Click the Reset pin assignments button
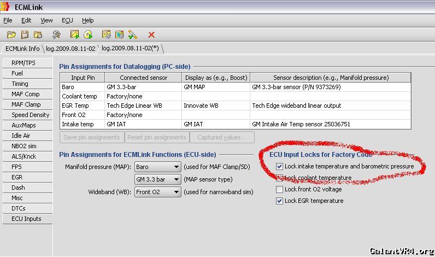 (x=157, y=137)
